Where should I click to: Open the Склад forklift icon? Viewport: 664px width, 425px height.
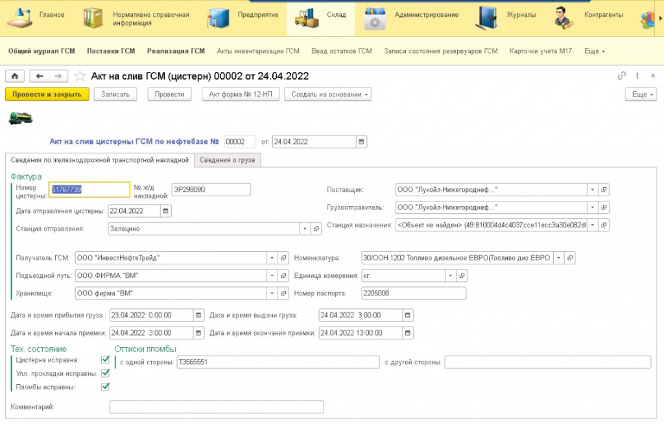point(307,18)
